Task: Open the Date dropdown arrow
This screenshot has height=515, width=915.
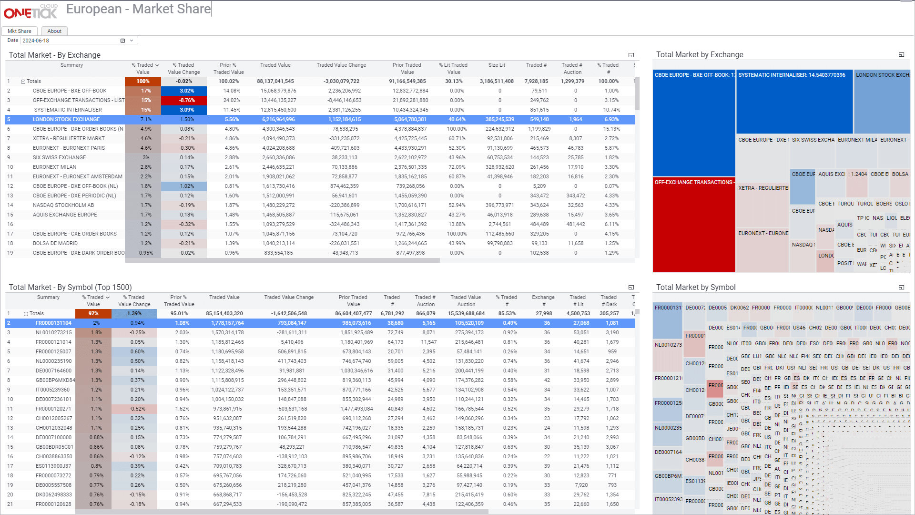Action: coord(132,41)
